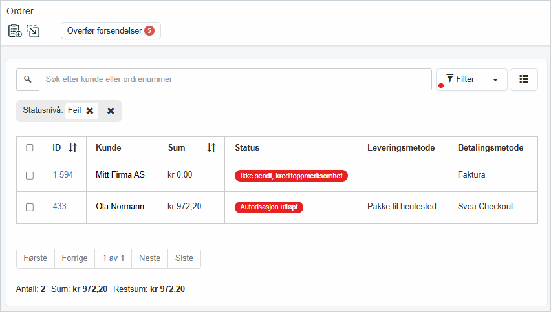
Task: Open order 433 link
Action: tap(59, 207)
